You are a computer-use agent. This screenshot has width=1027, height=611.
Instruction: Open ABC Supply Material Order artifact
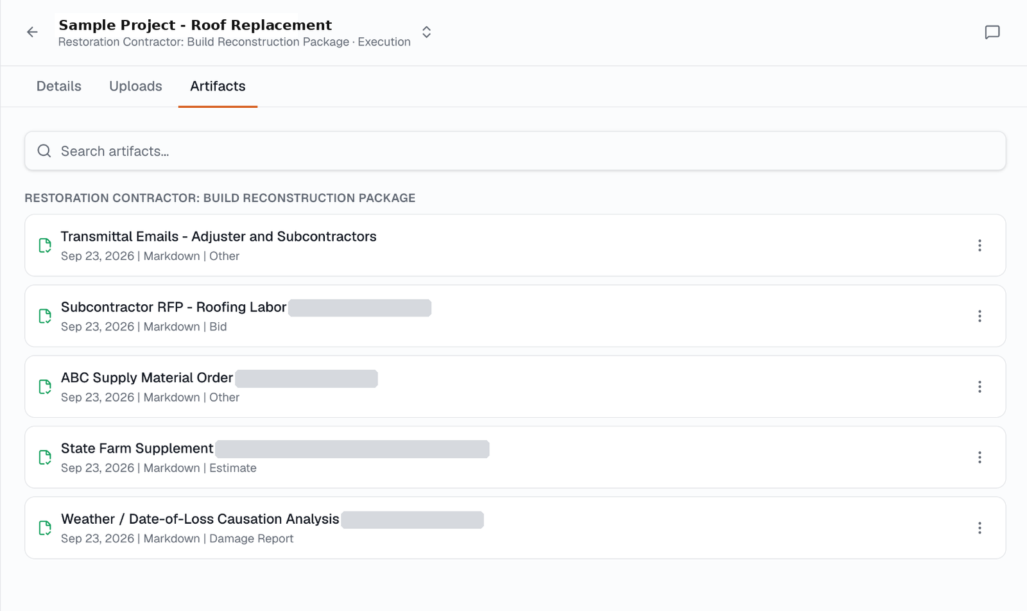515,386
